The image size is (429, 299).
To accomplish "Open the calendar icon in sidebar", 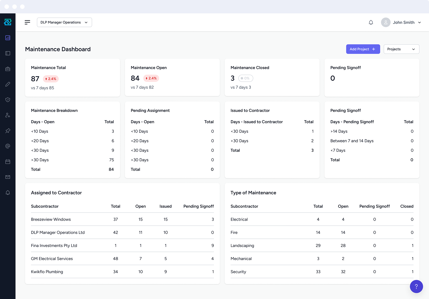I will pos(8,161).
